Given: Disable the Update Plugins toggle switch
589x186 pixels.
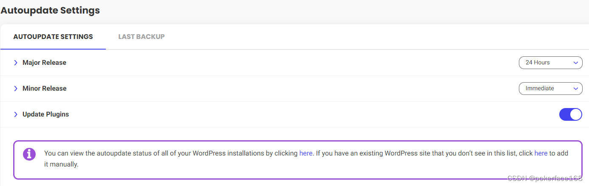Looking at the screenshot, I should coord(570,114).
